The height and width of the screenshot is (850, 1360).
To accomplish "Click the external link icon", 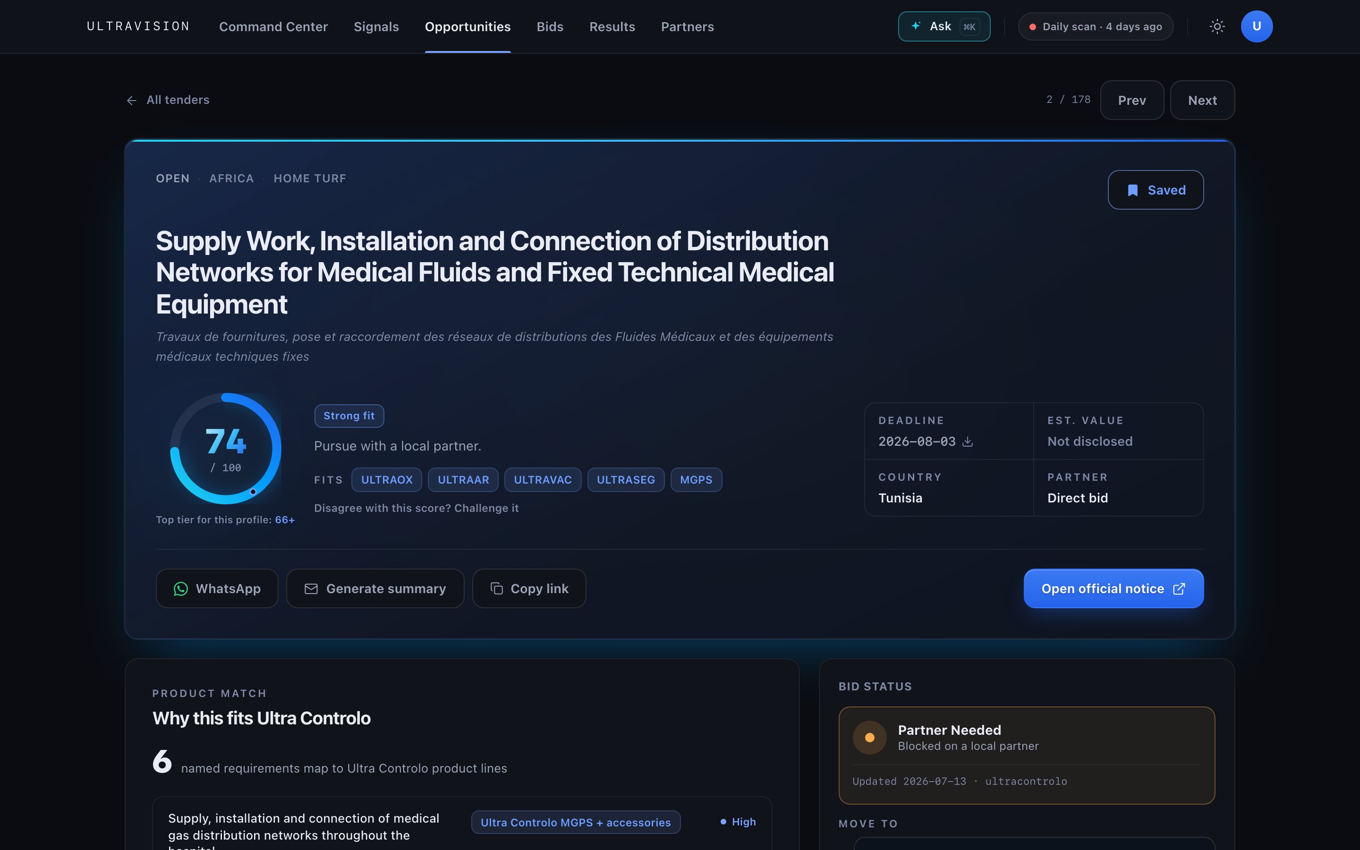I will [x=1179, y=588].
